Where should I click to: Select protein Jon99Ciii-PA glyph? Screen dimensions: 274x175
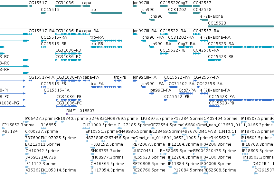(x=135, y=81)
